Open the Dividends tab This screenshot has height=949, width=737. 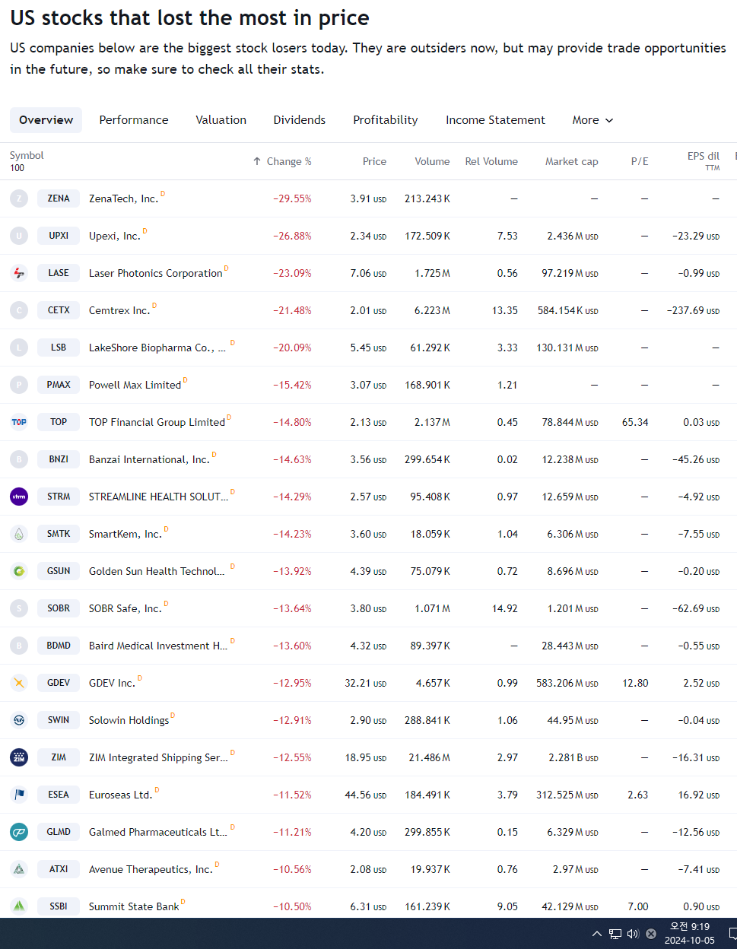300,120
